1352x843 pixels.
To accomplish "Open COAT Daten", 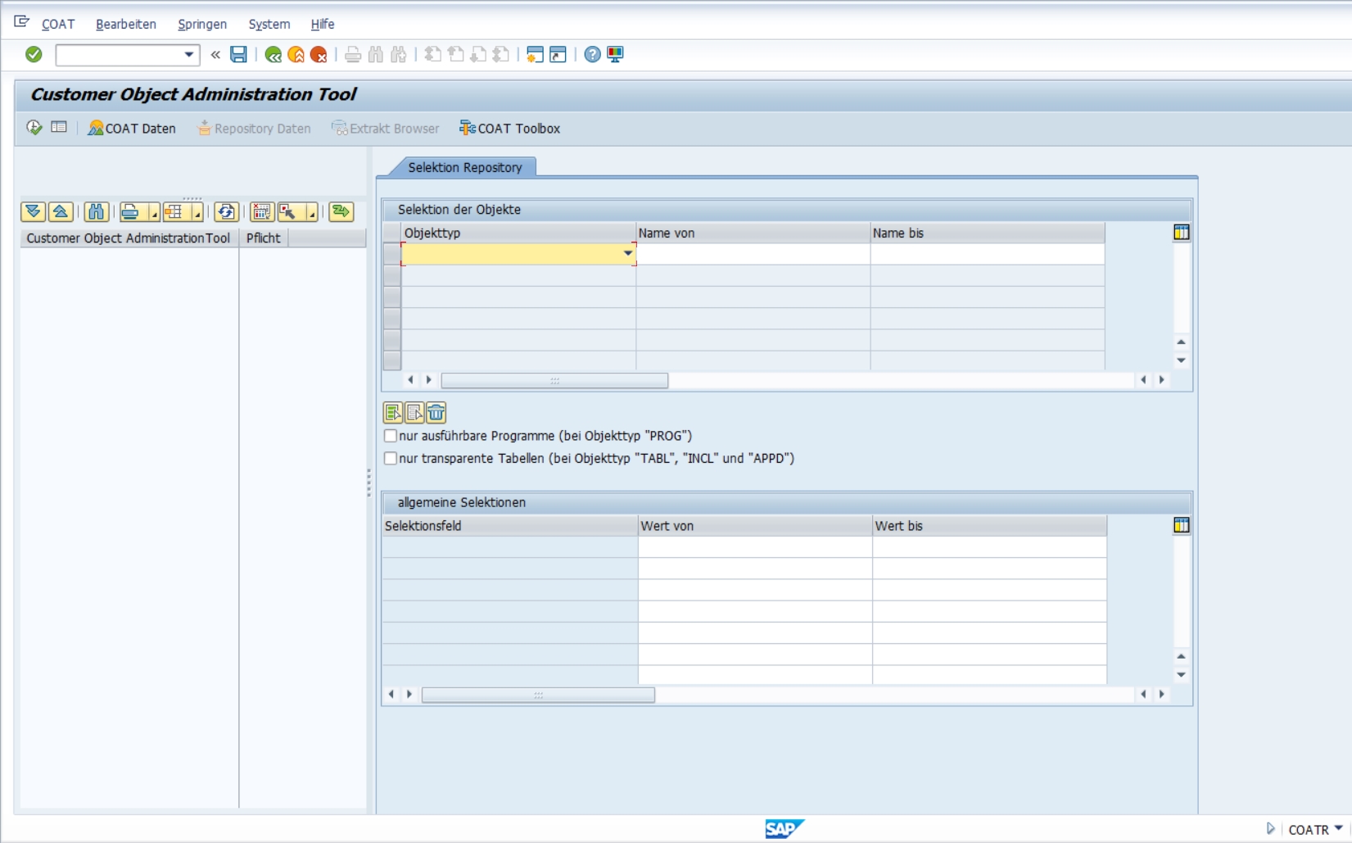I will click(x=132, y=129).
